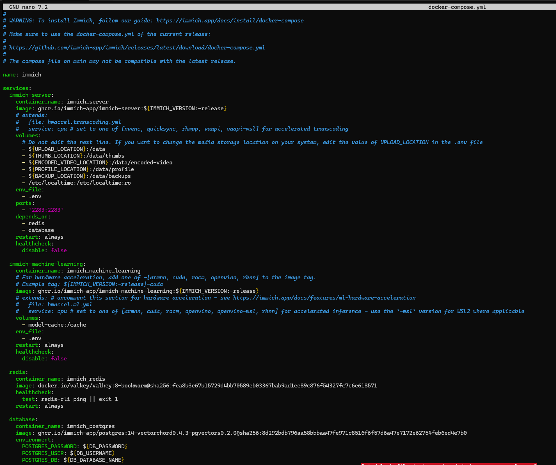Image resolution: width=556 pixels, height=465 pixels.
Task: Click the 'container_name: immich_redis' line
Action: [x=60, y=379]
